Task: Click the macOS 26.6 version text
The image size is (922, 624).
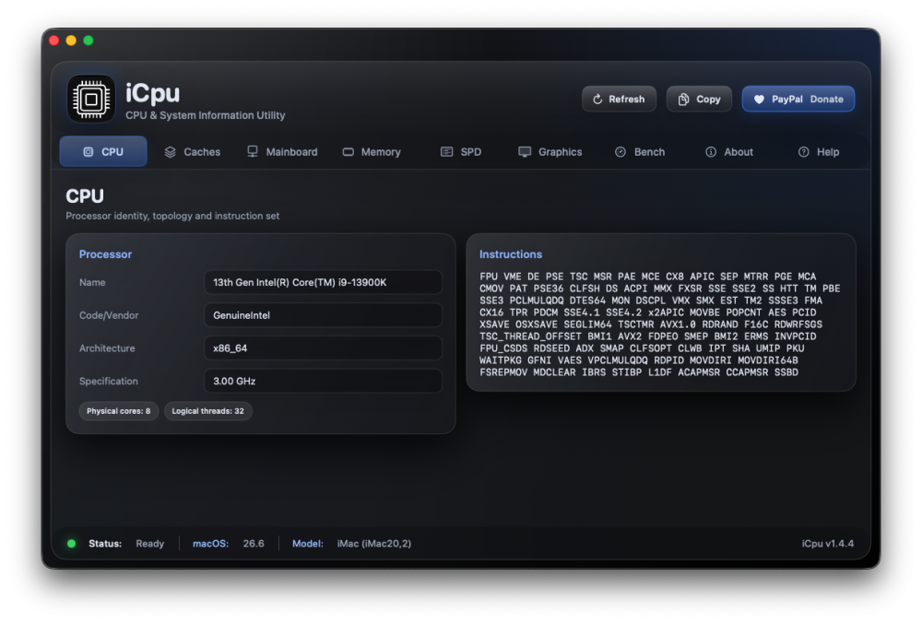Action: click(229, 544)
